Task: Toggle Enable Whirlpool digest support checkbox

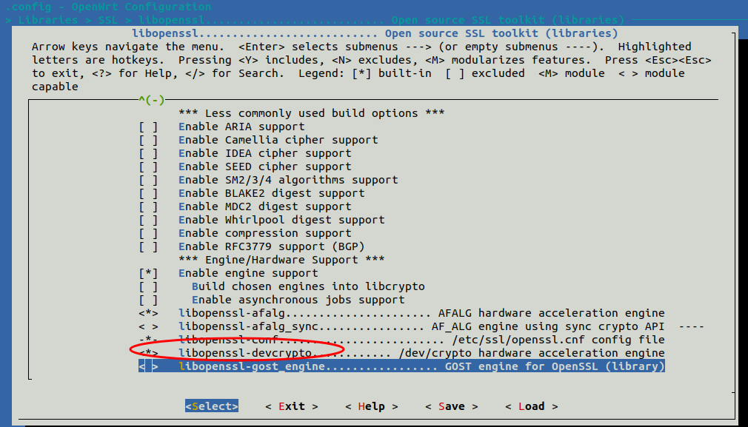Action: click(x=148, y=221)
